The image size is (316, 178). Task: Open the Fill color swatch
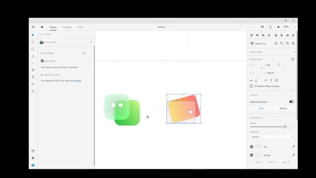point(259,147)
